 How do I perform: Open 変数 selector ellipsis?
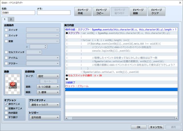tap(57, 41)
